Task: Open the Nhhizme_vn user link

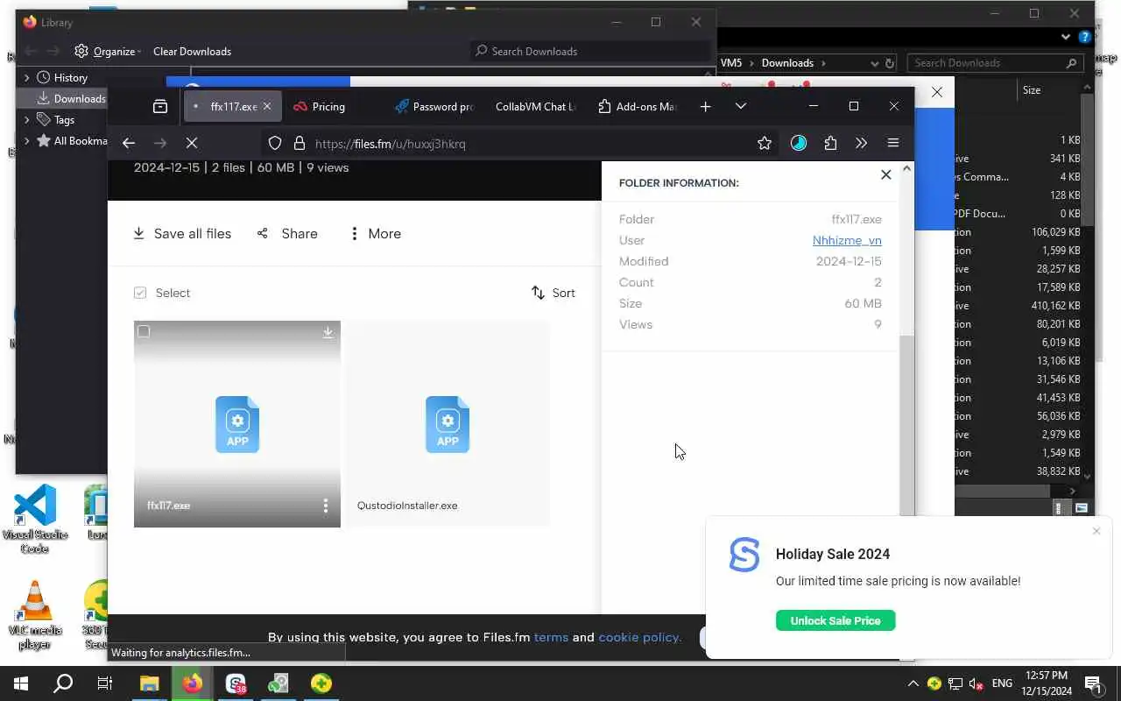Action: click(x=847, y=240)
